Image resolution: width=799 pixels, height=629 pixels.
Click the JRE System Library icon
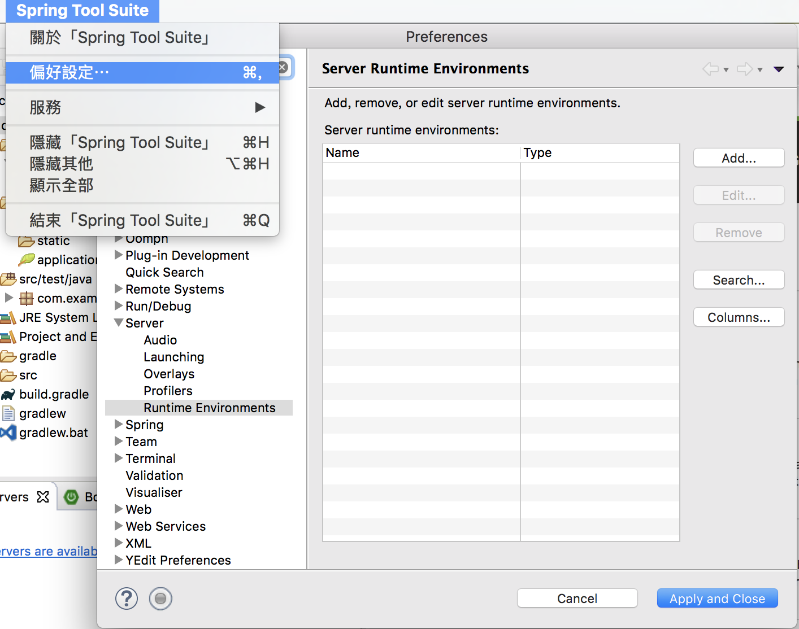(8, 318)
